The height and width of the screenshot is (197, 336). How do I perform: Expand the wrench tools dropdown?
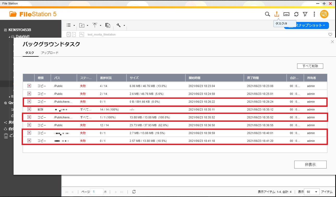point(121,25)
